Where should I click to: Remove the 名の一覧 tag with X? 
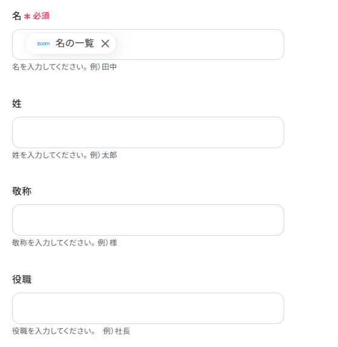105,44
